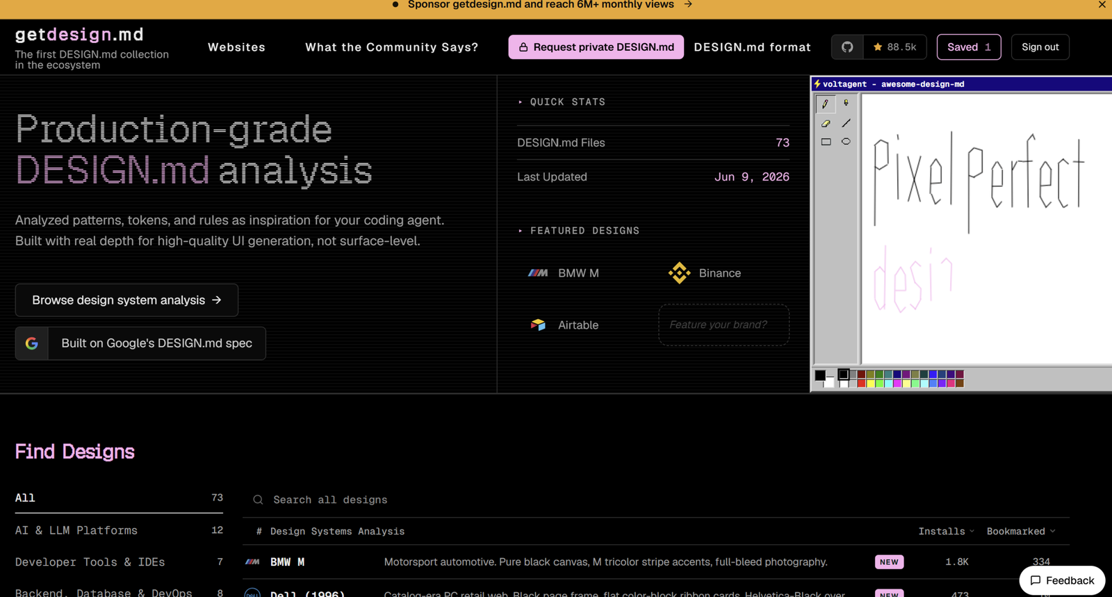Collapse the QUICK STATS section triangle
This screenshot has width=1112, height=597.
pos(520,102)
